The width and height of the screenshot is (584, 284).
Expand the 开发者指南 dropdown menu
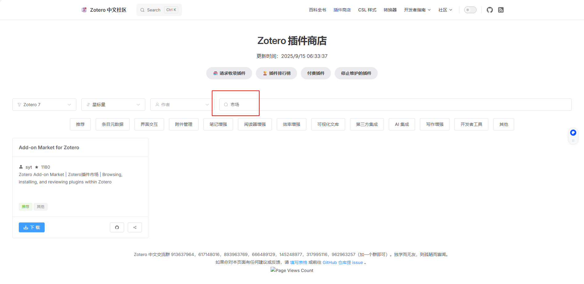[x=417, y=10]
